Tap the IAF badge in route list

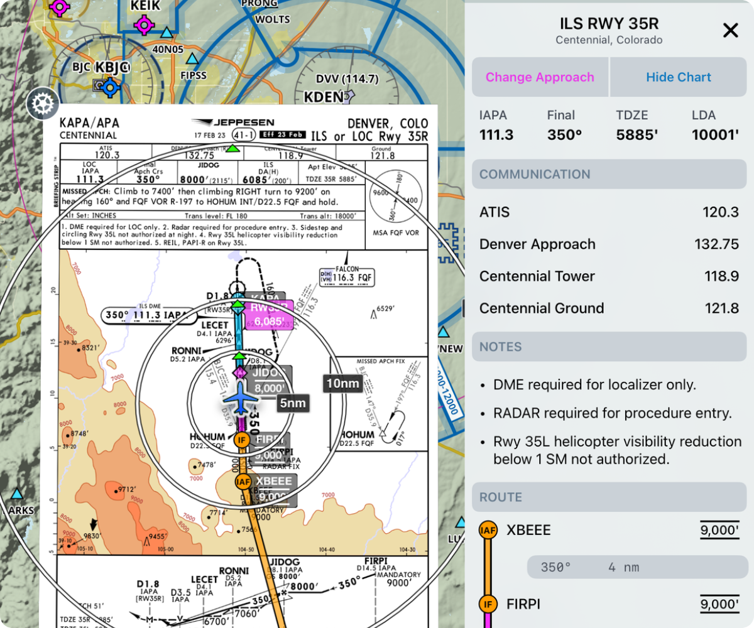(x=488, y=530)
